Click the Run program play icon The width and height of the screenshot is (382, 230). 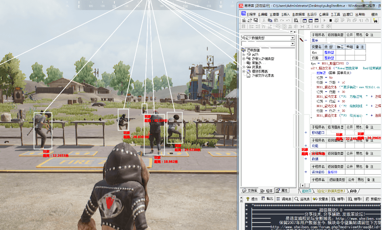(324, 21)
